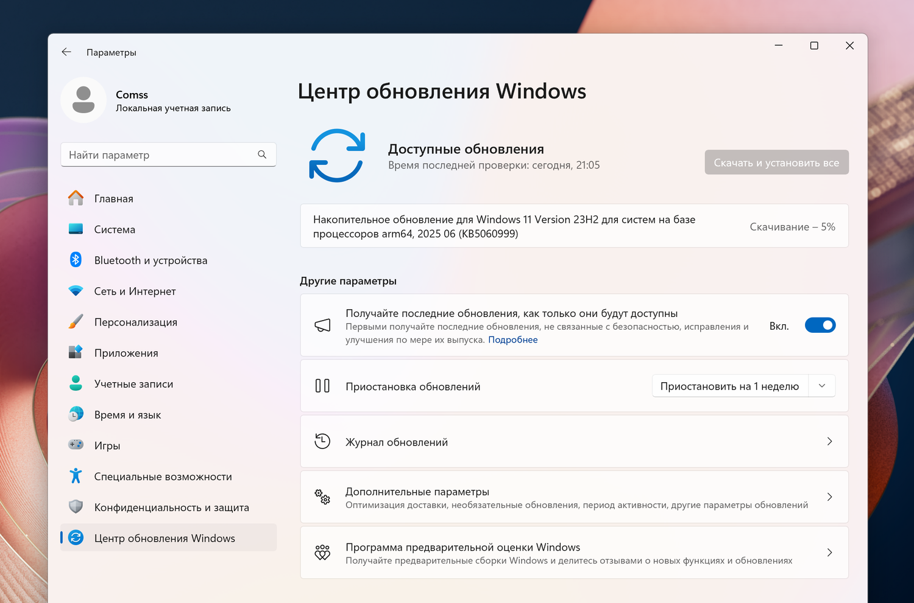
Task: Click the megaphone icon for latest updates
Action: (322, 326)
